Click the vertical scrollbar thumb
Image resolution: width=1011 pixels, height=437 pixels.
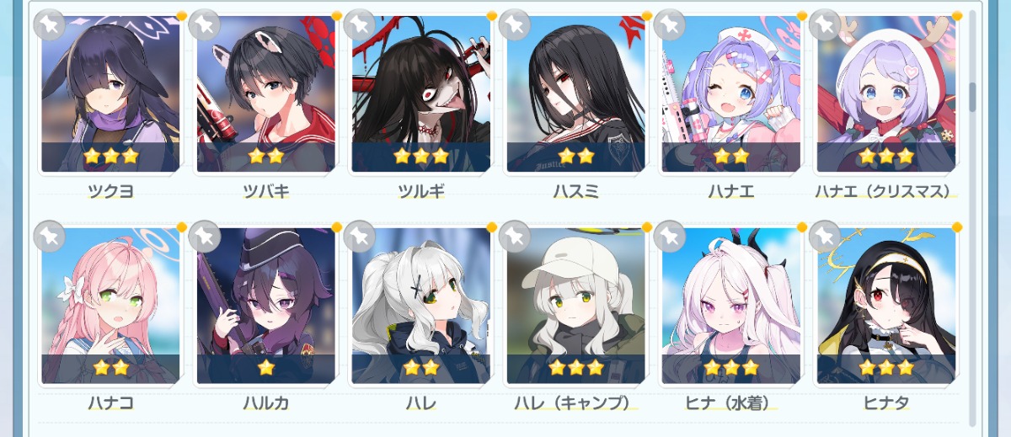tap(972, 97)
